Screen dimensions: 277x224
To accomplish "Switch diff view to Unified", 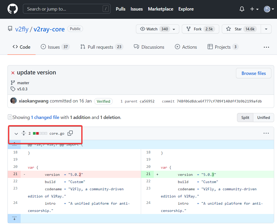I will [x=263, y=117].
